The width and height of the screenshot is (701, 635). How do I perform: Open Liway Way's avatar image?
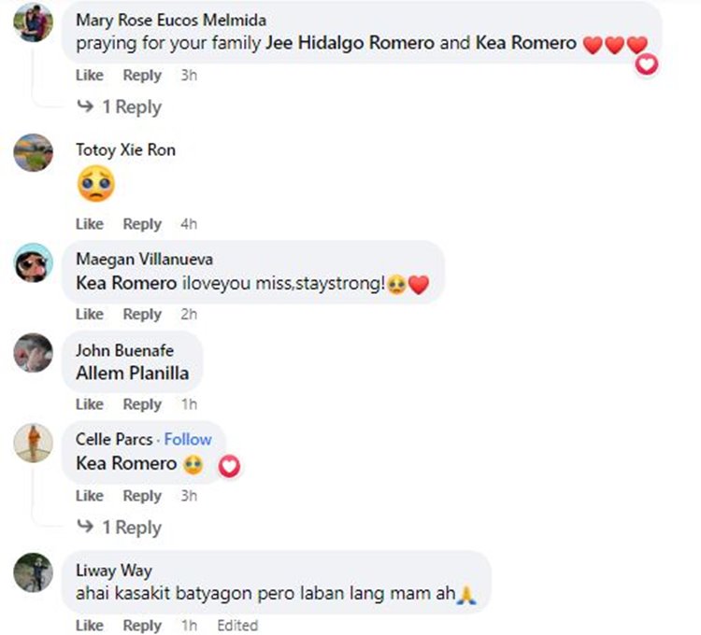33,573
